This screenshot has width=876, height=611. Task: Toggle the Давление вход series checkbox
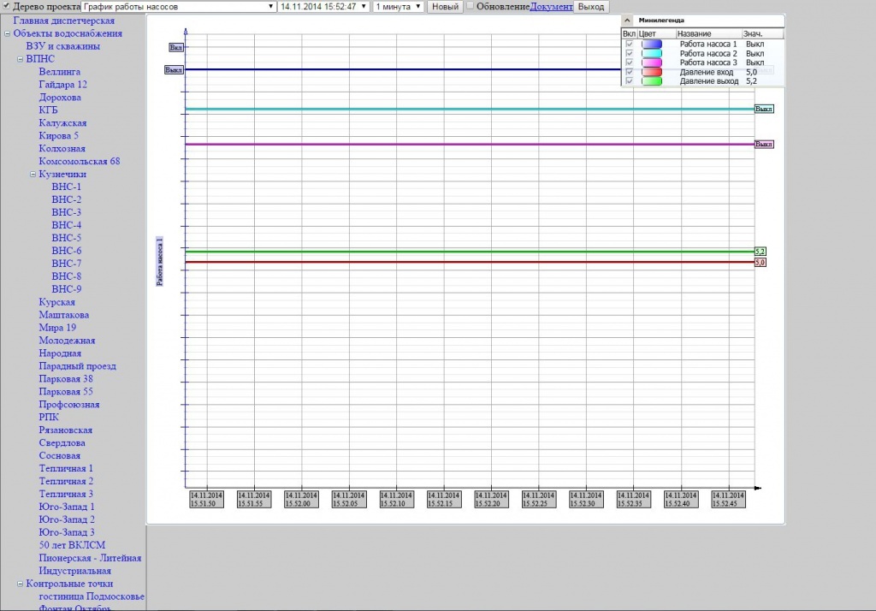tap(630, 72)
